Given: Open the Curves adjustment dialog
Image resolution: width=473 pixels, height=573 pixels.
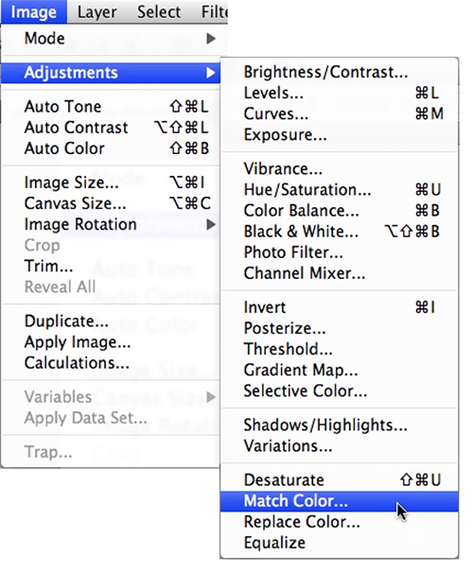Looking at the screenshot, I should (x=340, y=113).
